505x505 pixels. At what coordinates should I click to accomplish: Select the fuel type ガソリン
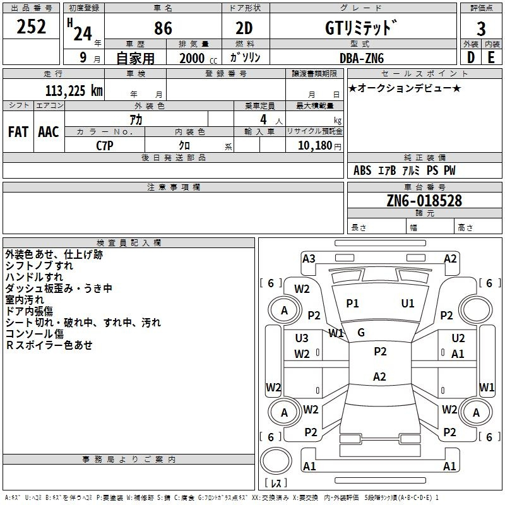coord(245,57)
